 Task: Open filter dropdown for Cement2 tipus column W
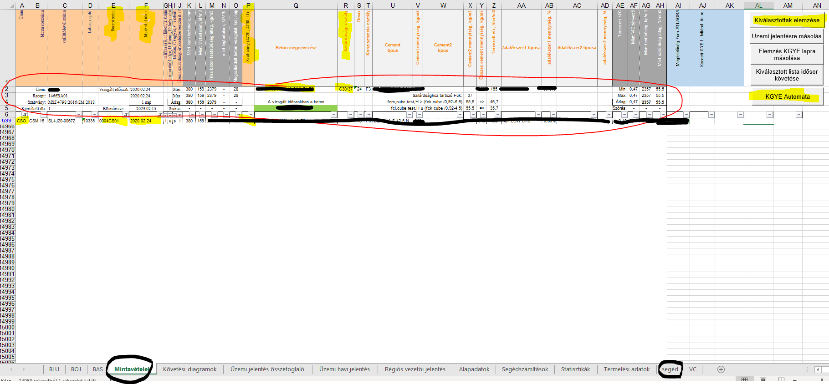click(x=460, y=115)
